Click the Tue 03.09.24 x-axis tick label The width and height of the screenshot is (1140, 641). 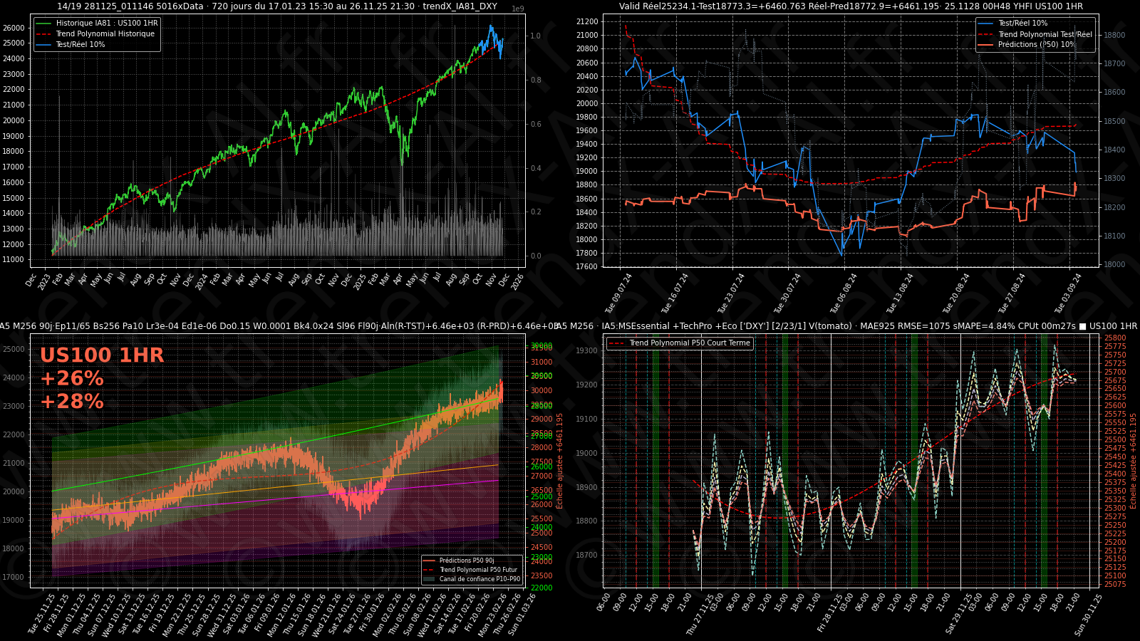[x=1068, y=293]
